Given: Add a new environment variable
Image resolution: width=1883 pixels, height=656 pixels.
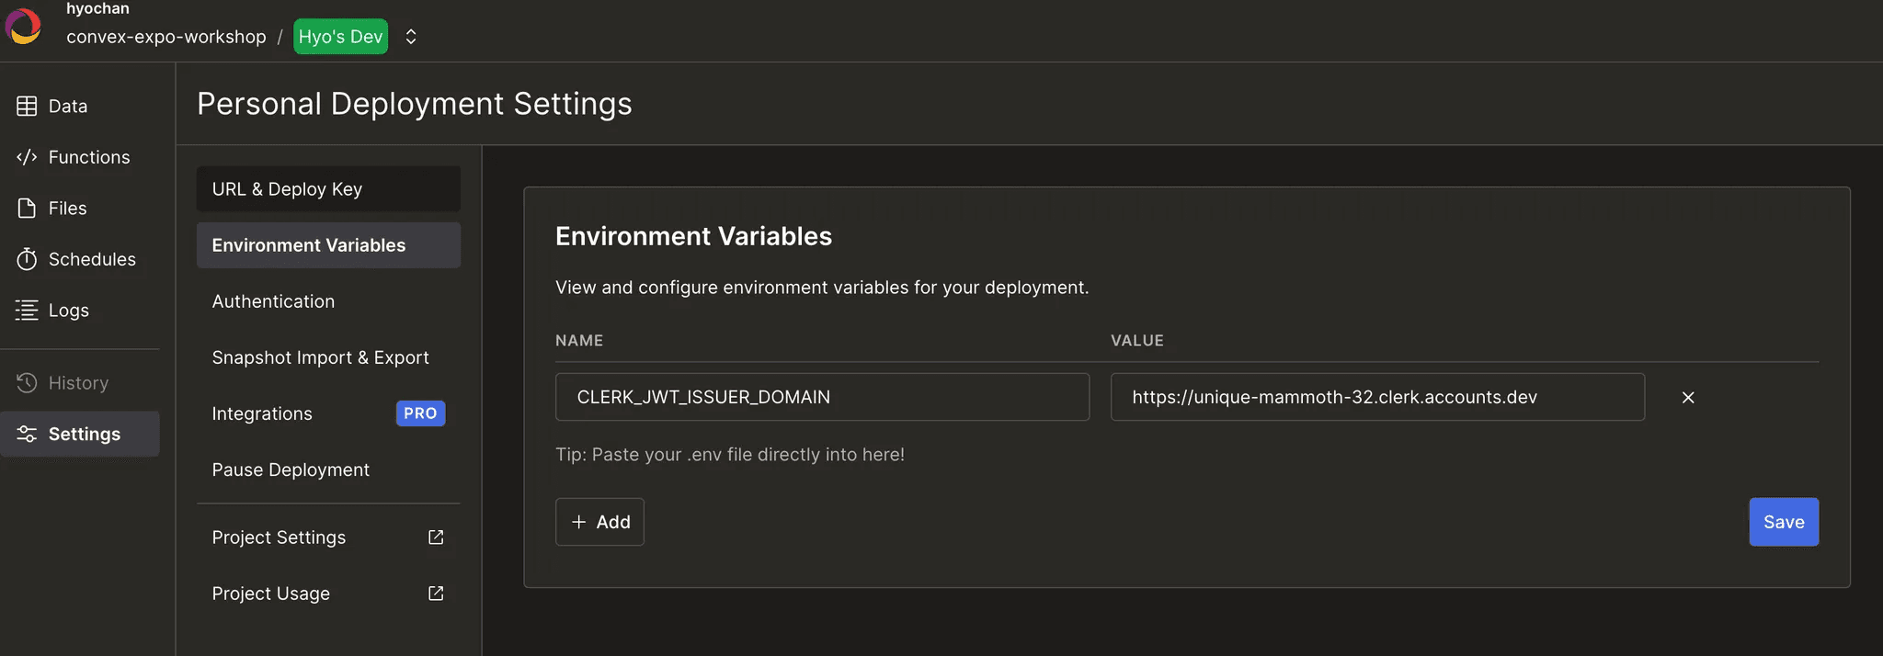Looking at the screenshot, I should click(599, 522).
